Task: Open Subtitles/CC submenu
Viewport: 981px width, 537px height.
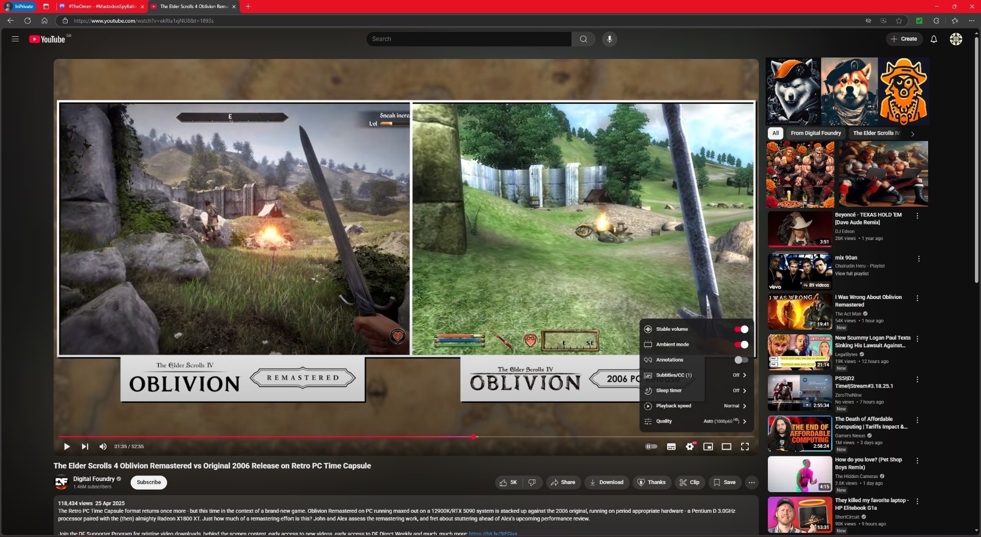Action: 696,375
